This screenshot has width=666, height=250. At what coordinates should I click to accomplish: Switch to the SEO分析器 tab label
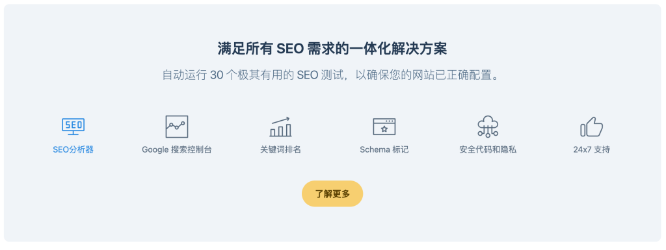click(x=73, y=149)
